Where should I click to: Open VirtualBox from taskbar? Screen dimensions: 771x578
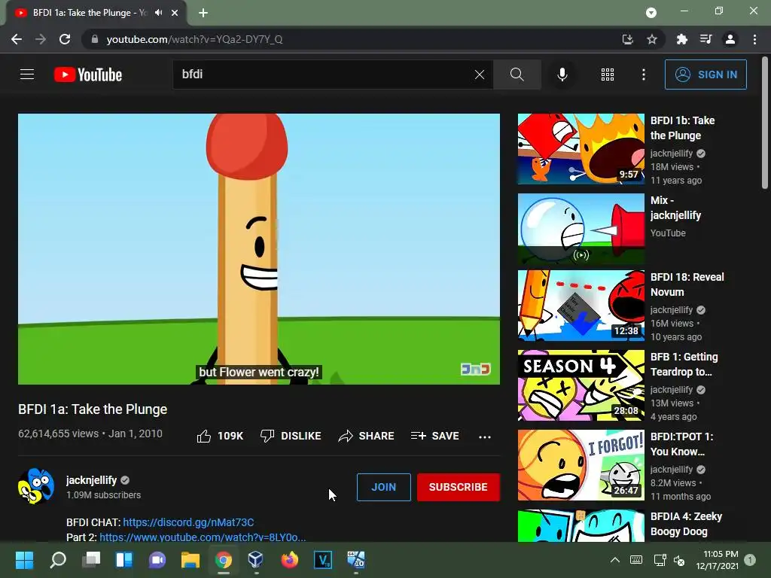[x=256, y=560]
